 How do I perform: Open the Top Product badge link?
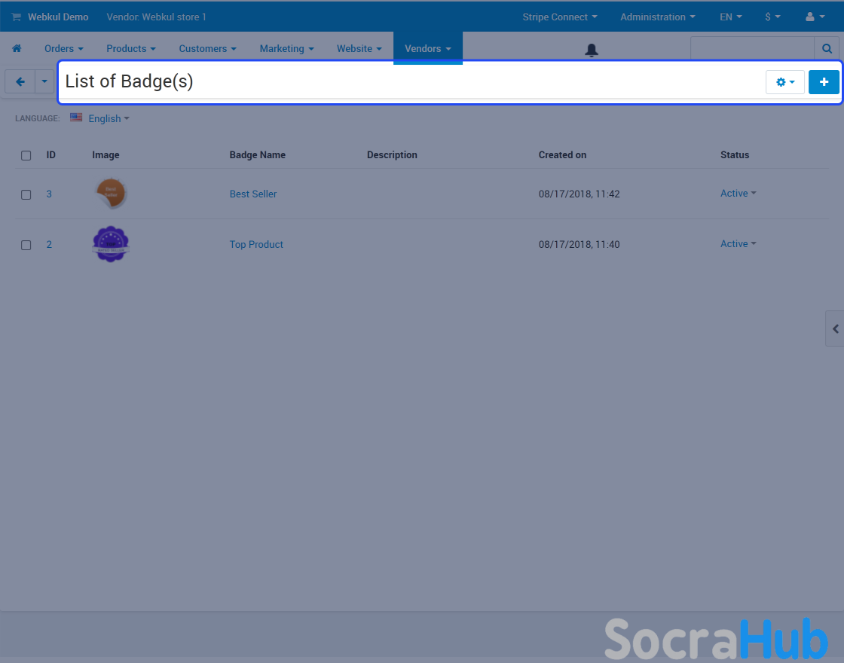(x=256, y=244)
